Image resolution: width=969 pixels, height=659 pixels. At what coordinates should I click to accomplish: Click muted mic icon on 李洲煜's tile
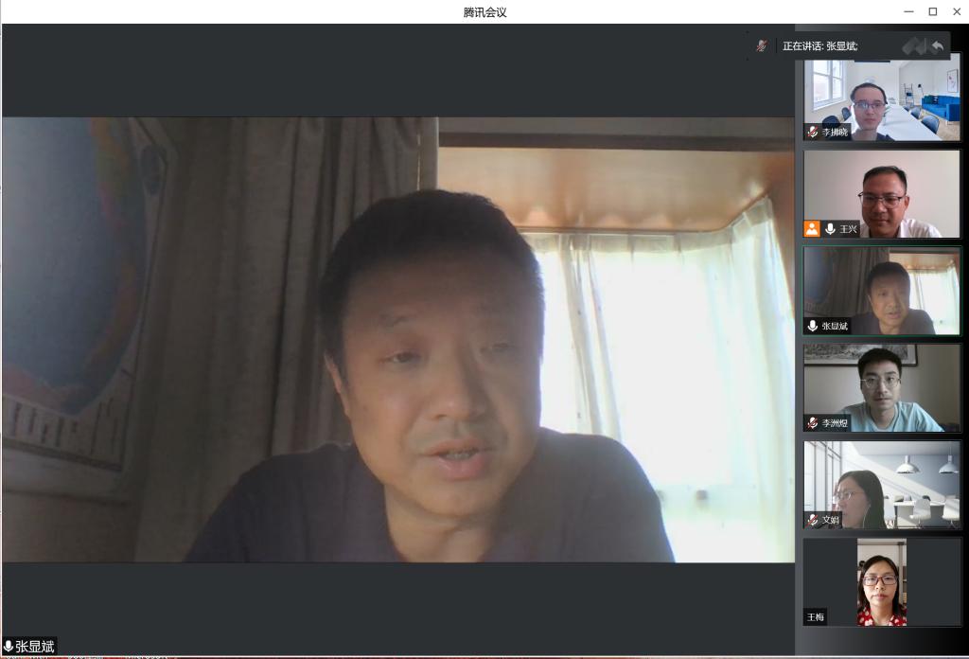click(x=812, y=423)
